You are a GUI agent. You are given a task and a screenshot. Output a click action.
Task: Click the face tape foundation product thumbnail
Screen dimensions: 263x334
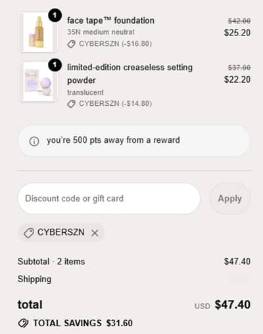click(39, 32)
